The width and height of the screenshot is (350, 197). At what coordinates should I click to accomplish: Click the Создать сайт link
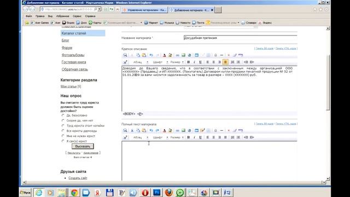pyautogui.click(x=78, y=178)
